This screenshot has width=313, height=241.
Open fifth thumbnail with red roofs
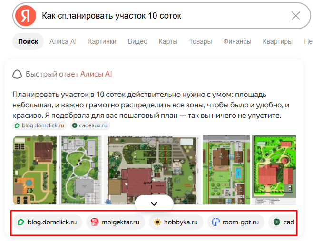coord(274,170)
